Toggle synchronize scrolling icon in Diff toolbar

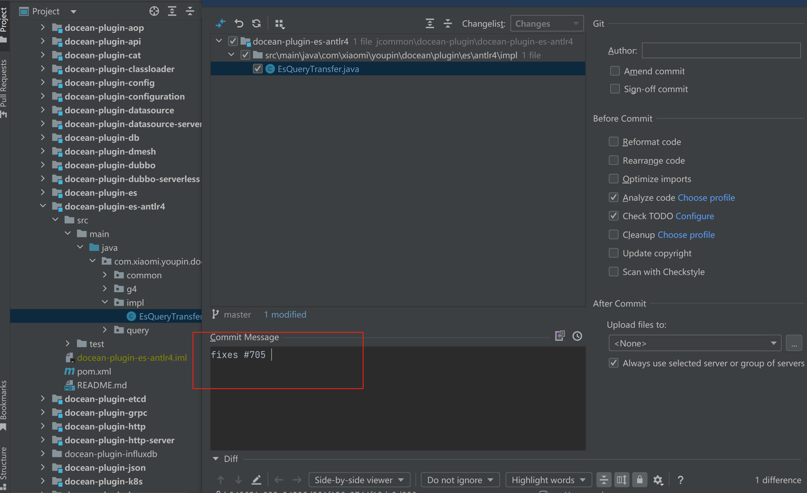(x=622, y=480)
